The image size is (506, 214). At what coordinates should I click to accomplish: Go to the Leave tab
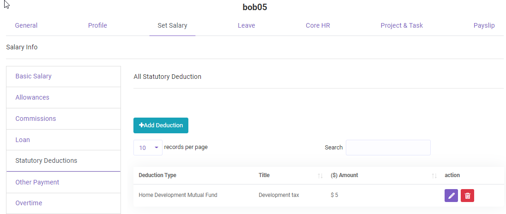pos(246,26)
